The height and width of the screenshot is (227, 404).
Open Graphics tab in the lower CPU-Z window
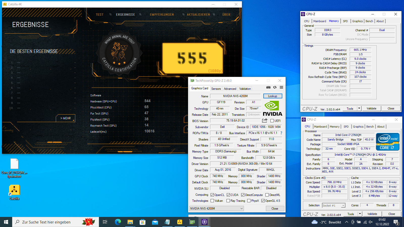point(358,127)
